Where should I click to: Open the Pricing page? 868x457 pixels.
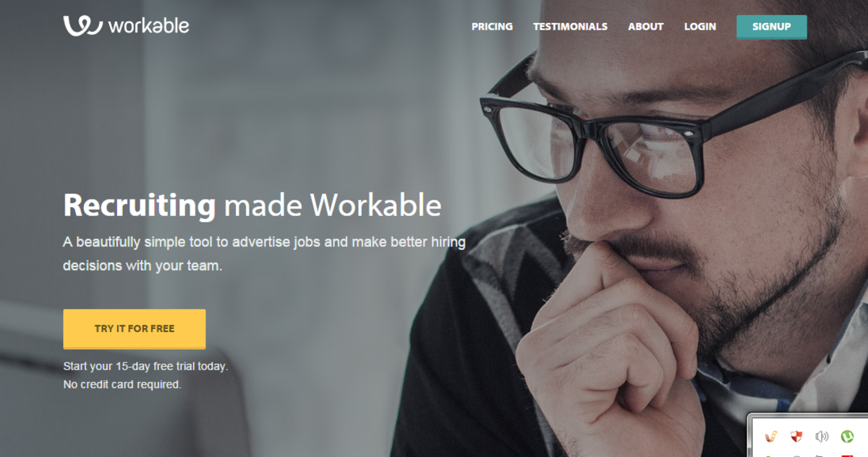click(x=492, y=26)
